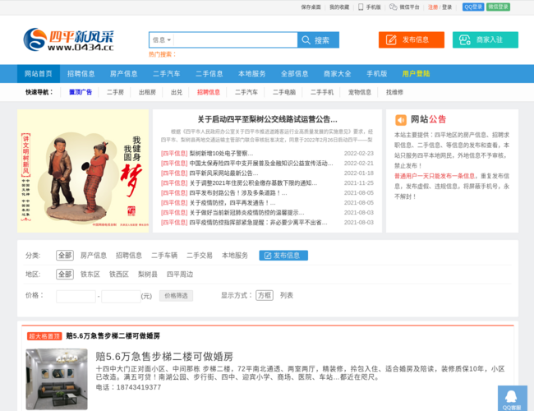Filter region by 梨树县

(147, 275)
